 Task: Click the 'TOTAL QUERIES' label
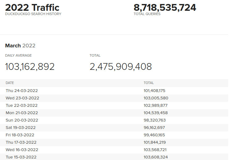click(147, 14)
